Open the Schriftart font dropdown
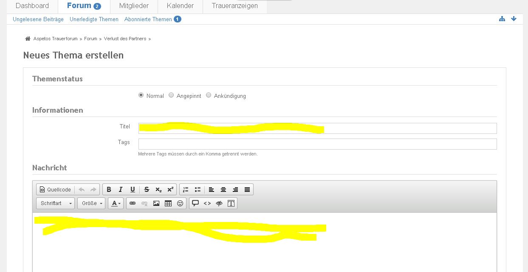 pos(55,203)
